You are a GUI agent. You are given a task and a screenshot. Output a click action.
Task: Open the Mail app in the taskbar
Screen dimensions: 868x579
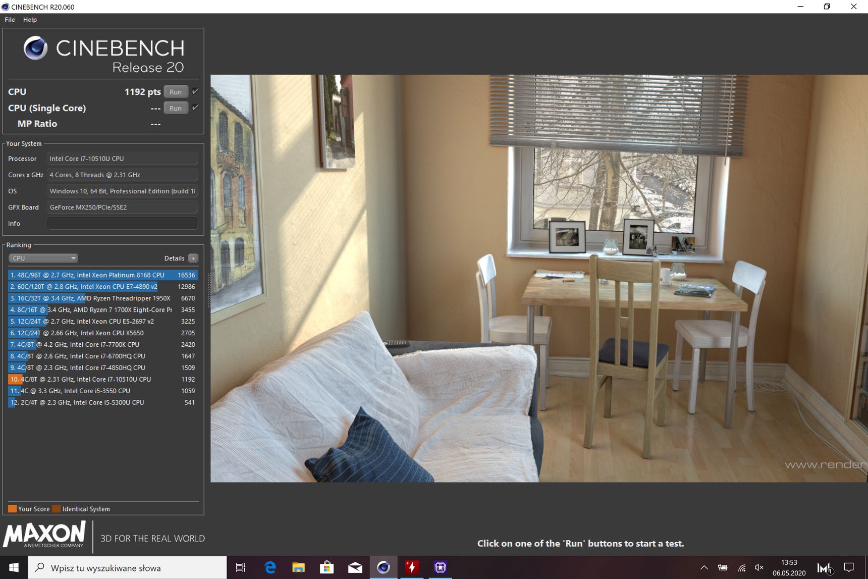pos(355,567)
